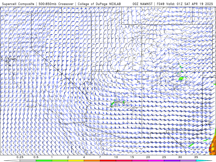Image resolution: width=216 pixels, height=162 pixels.
Task: Click the '4' color bar label
Action: [x=84, y=157]
